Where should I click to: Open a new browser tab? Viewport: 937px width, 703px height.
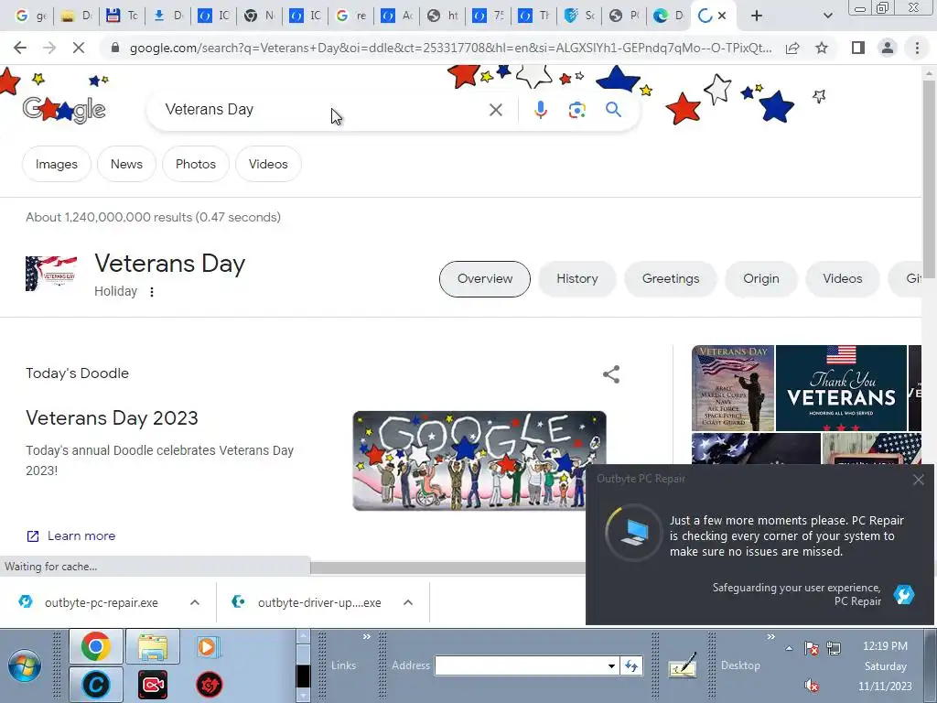coord(757,16)
